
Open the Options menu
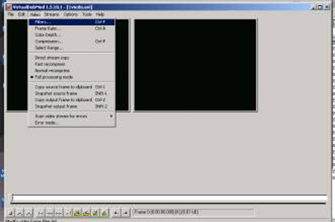click(71, 14)
